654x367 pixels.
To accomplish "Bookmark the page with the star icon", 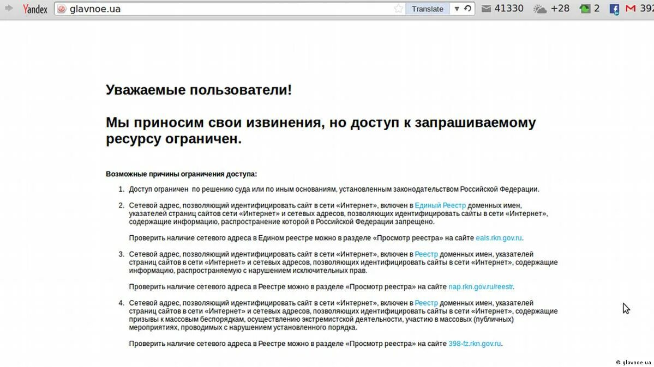I will pos(398,9).
